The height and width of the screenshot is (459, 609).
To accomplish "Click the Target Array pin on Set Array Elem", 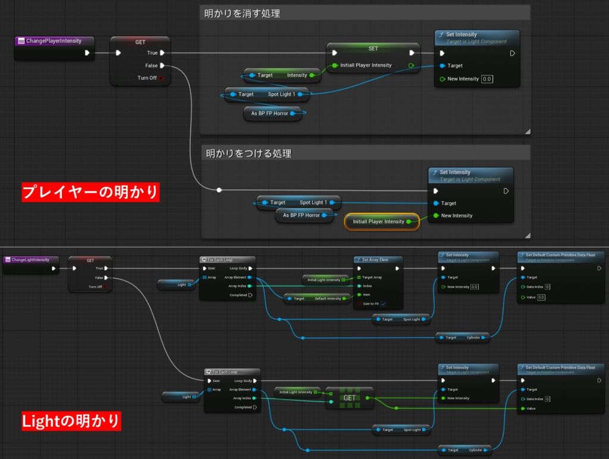I will point(359,277).
